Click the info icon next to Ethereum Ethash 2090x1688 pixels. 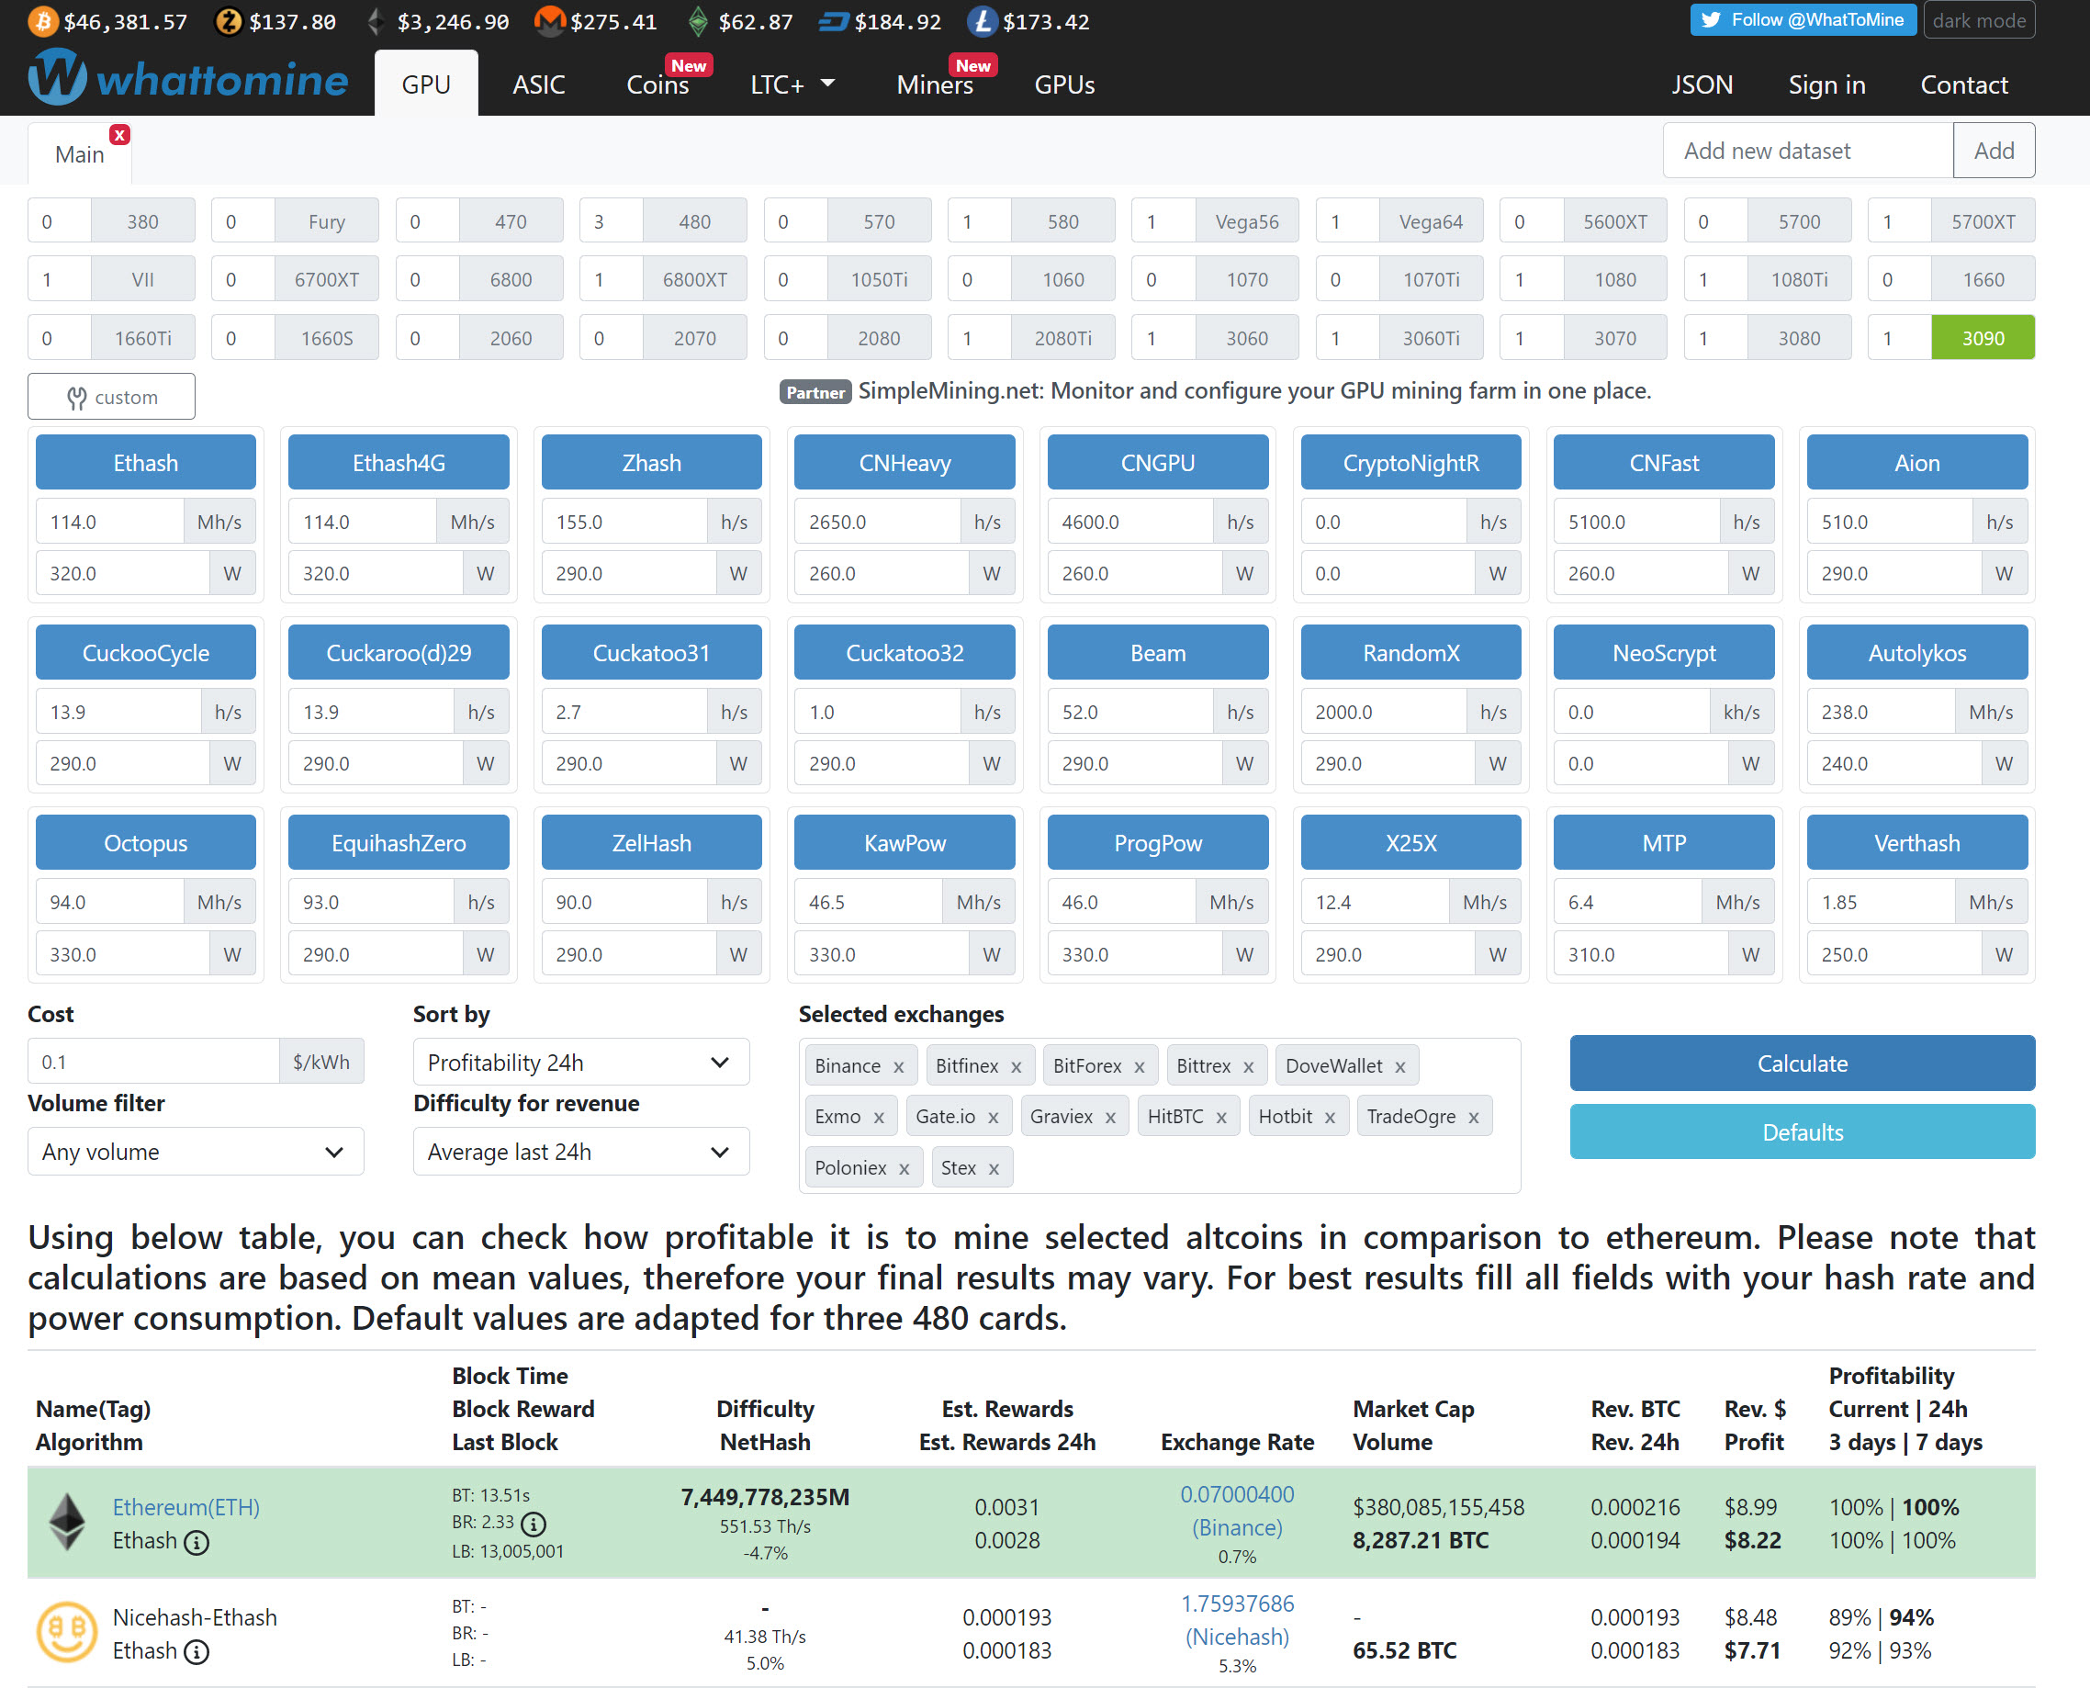[x=197, y=1542]
